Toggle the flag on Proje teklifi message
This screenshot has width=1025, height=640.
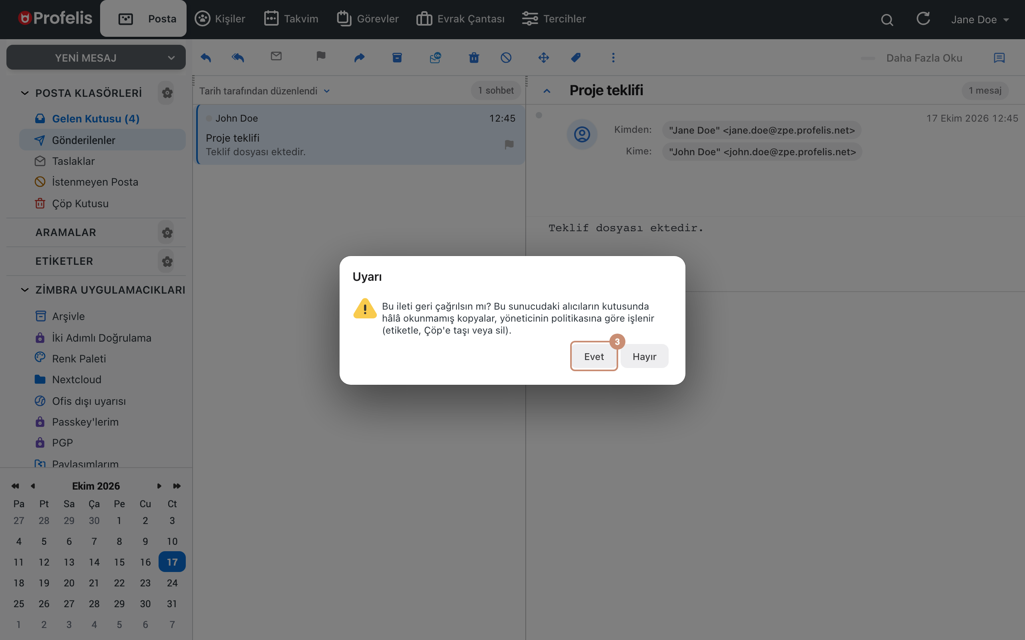pos(509,145)
